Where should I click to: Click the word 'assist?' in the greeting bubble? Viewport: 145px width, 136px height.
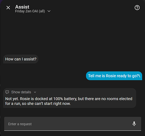click(x=30, y=59)
